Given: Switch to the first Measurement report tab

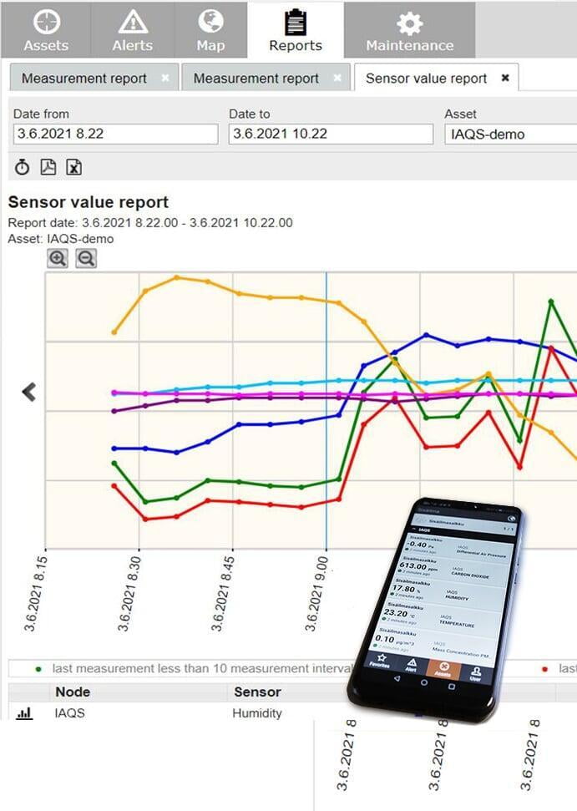Looking at the screenshot, I should (84, 79).
